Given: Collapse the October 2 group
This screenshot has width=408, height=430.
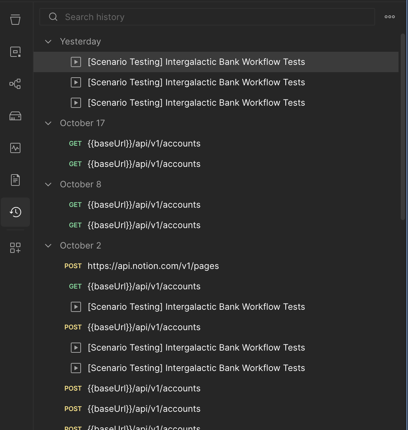Looking at the screenshot, I should [48, 246].
